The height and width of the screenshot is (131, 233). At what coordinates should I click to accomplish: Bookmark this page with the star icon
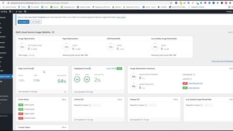tap(171, 3)
